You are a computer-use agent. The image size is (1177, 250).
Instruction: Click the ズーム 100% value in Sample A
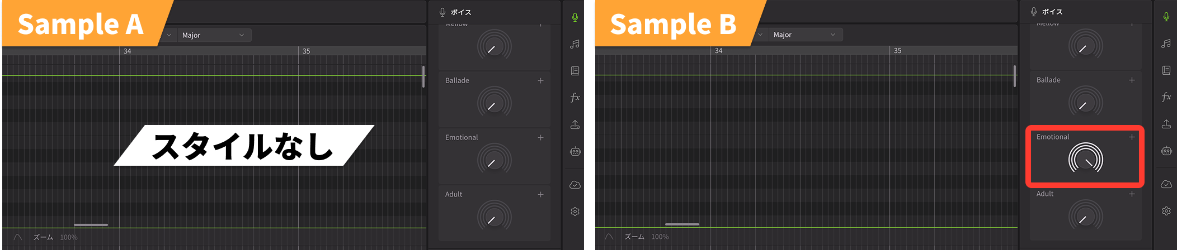point(69,237)
